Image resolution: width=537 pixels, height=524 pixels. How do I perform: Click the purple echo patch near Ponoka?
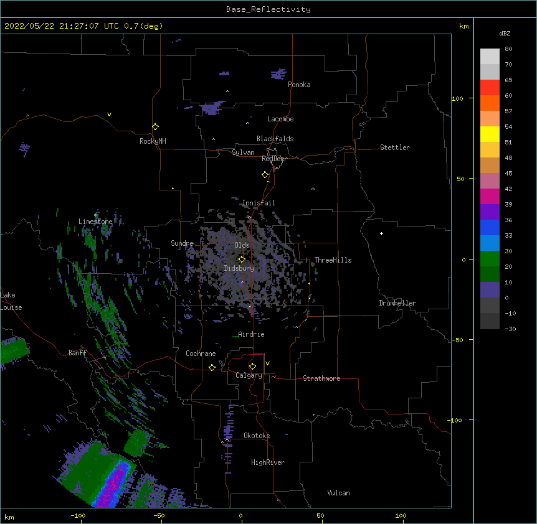278,74
